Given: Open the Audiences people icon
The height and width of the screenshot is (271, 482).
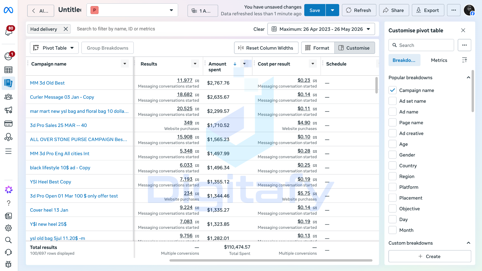Looking at the screenshot, I should [9, 97].
